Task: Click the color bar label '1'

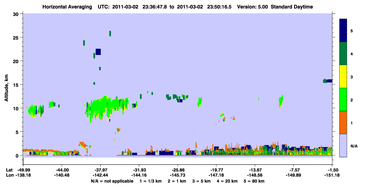Action: 352,123
